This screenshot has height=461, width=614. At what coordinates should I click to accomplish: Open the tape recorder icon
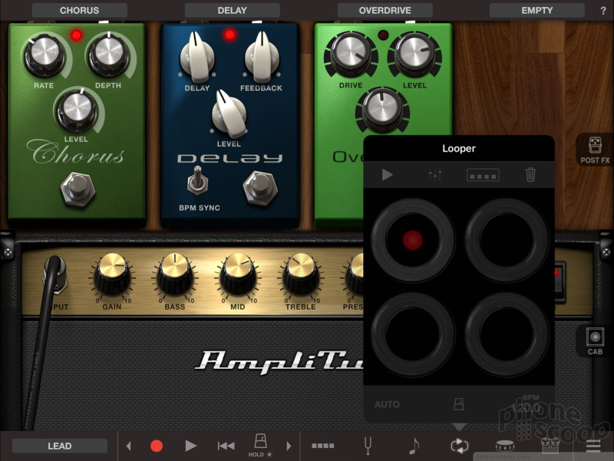click(x=550, y=446)
